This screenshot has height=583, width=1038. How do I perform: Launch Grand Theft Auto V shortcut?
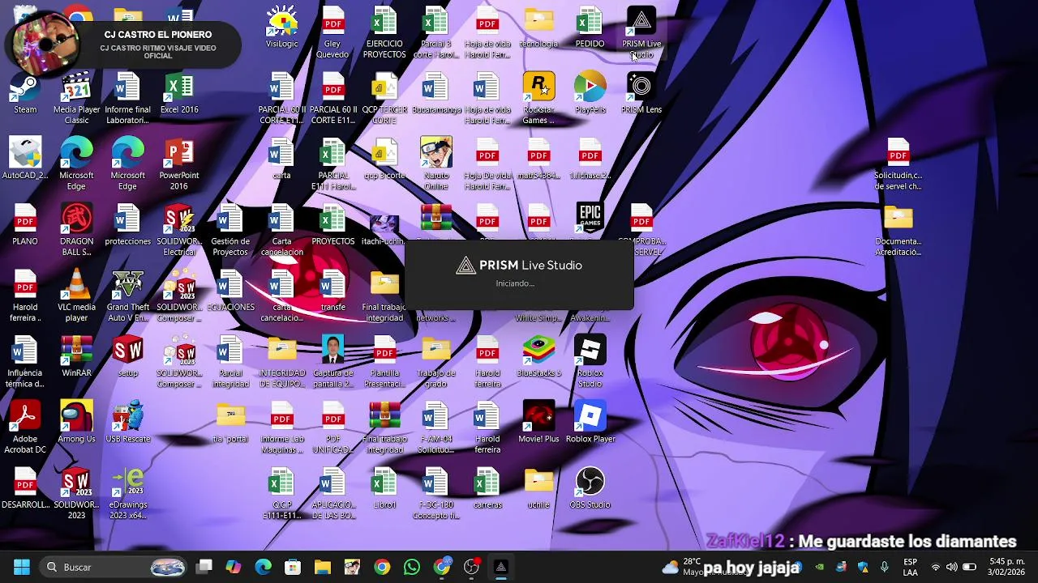128,296
